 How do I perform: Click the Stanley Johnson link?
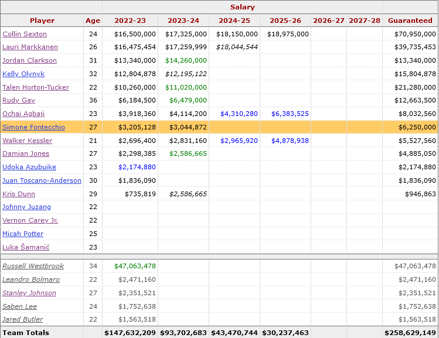click(x=29, y=293)
